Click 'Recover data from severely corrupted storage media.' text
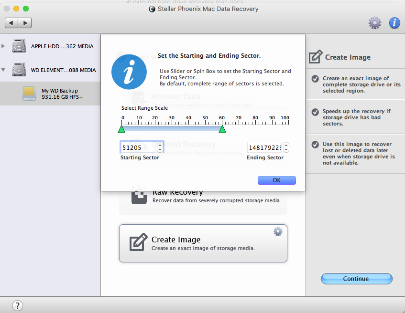405x313 pixels. pyautogui.click(x=217, y=200)
